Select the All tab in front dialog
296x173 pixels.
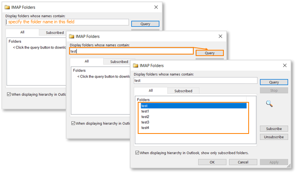point(150,90)
